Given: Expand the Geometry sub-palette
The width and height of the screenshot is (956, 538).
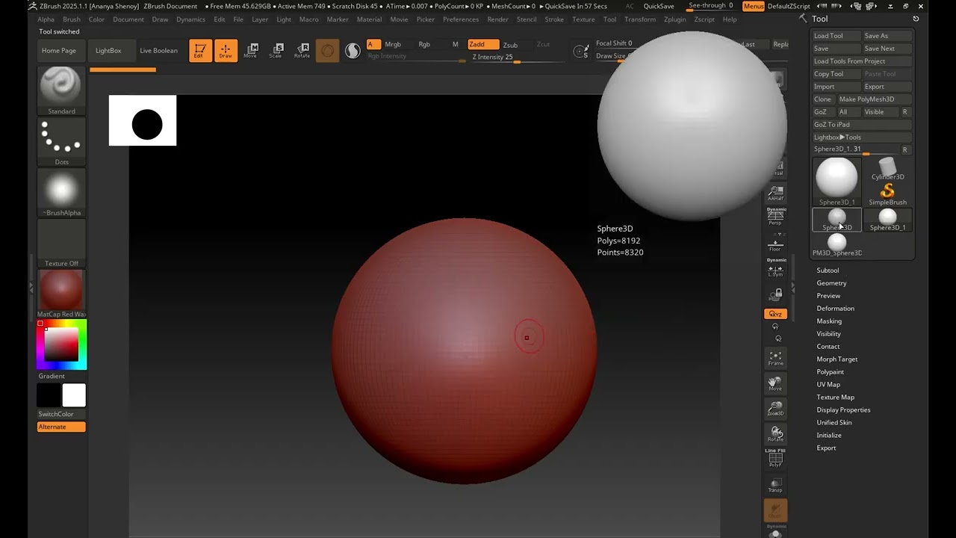Looking at the screenshot, I should pos(831,283).
